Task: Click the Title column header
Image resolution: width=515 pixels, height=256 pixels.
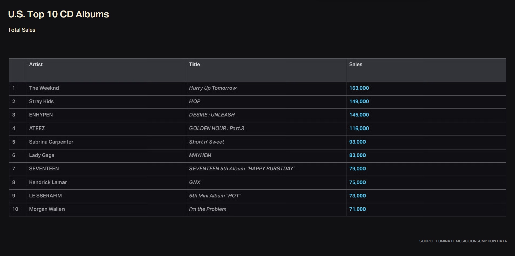Action: pos(194,64)
